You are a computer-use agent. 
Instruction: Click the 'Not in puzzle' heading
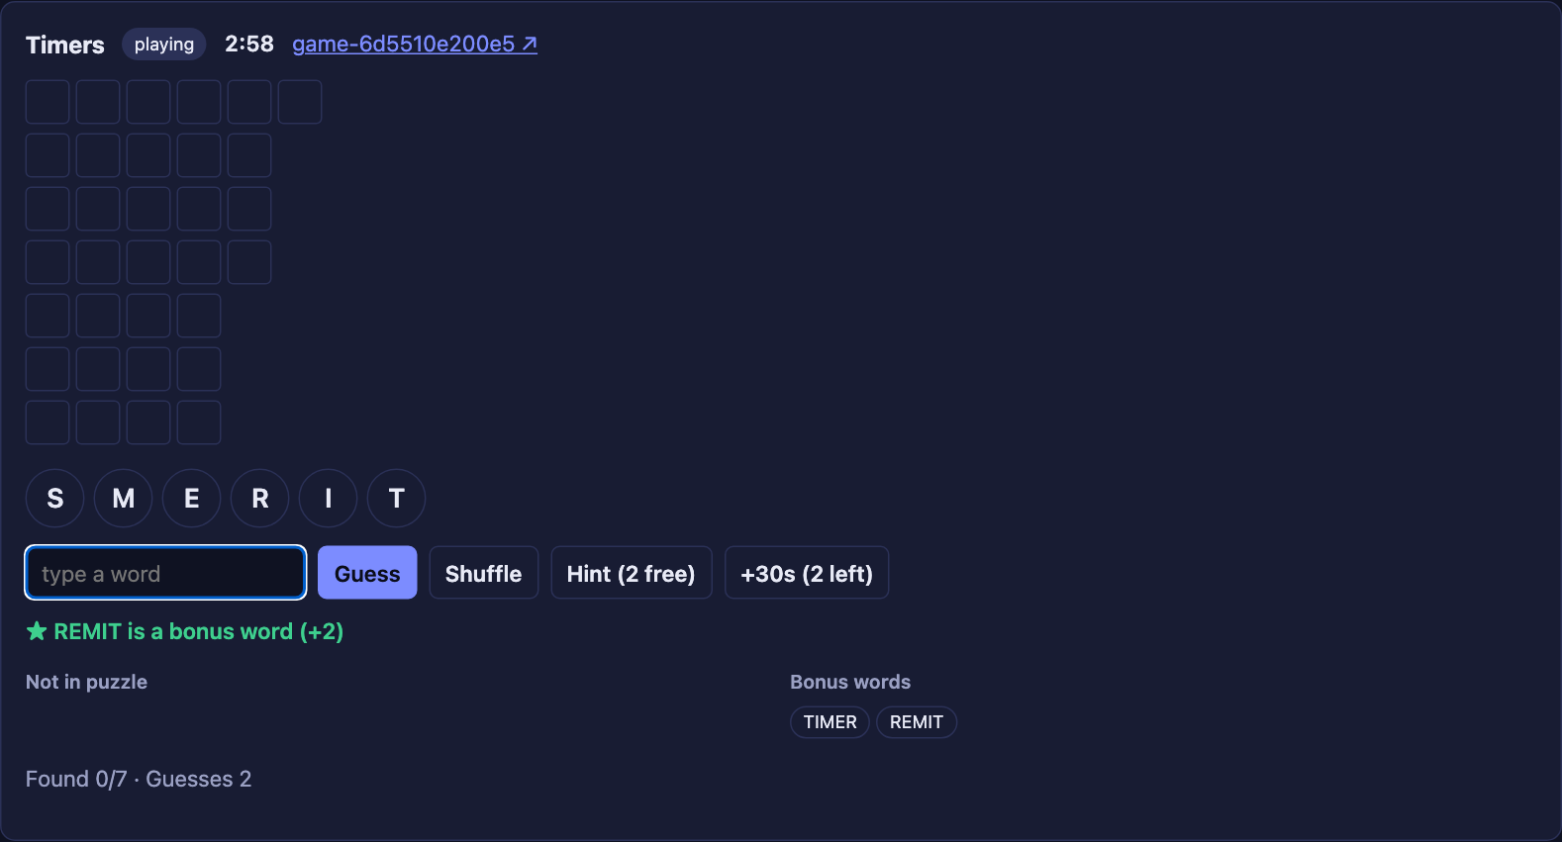point(86,682)
